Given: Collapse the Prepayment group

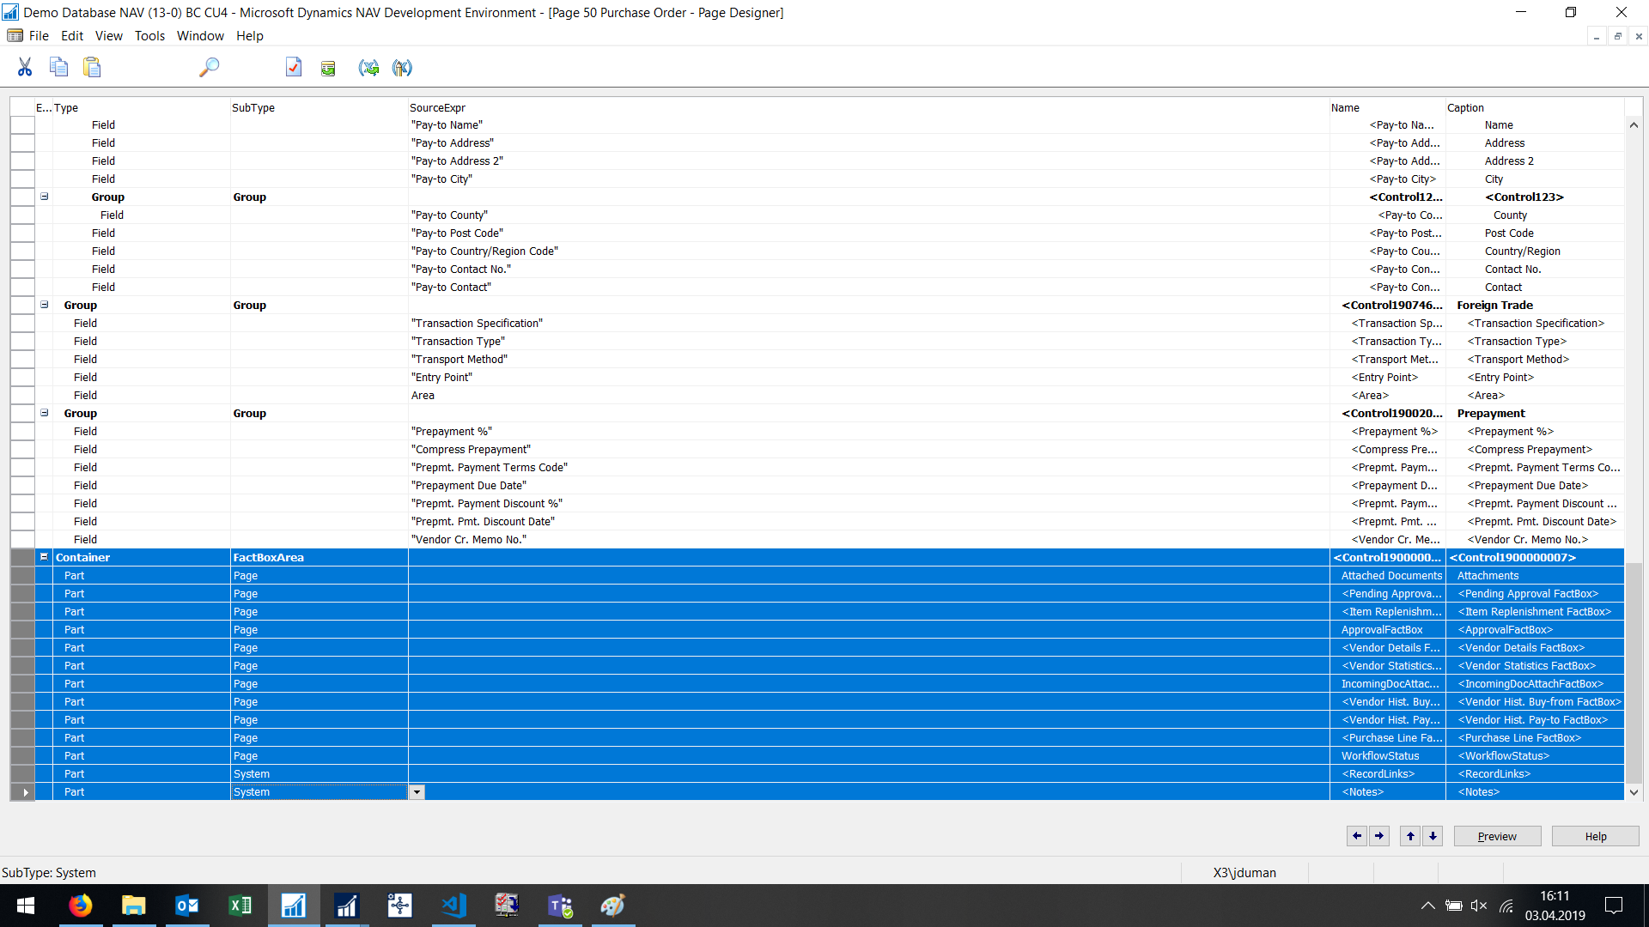Looking at the screenshot, I should [45, 413].
